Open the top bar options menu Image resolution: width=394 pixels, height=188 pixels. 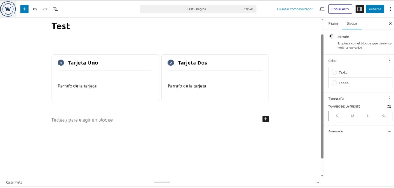(x=390, y=9)
